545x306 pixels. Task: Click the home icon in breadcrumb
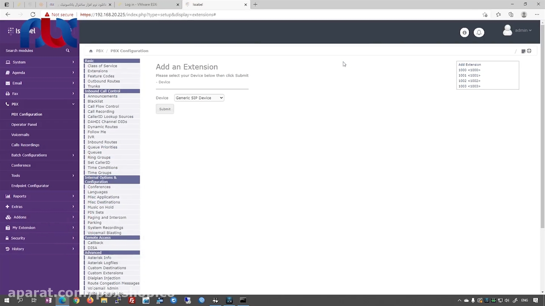point(91,51)
